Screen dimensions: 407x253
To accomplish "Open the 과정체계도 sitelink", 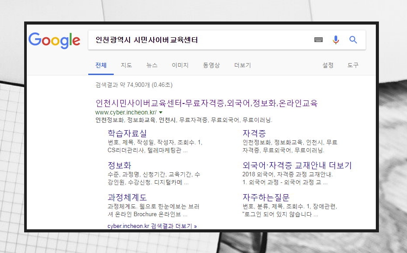I will [127, 197].
